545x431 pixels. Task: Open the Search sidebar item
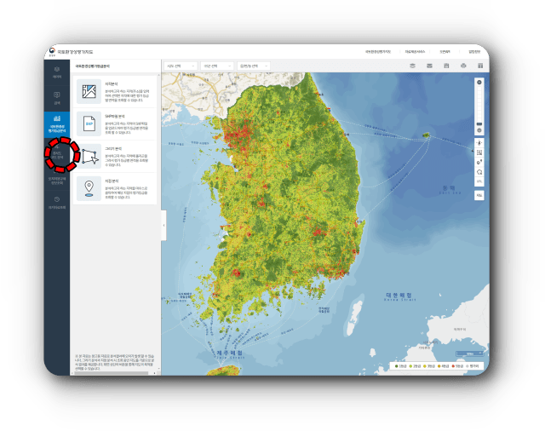[x=57, y=98]
